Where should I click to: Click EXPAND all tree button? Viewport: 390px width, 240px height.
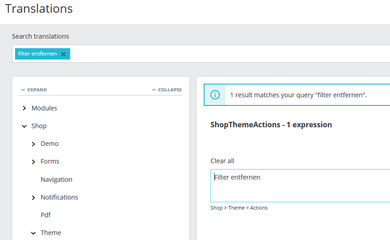[x=34, y=90]
